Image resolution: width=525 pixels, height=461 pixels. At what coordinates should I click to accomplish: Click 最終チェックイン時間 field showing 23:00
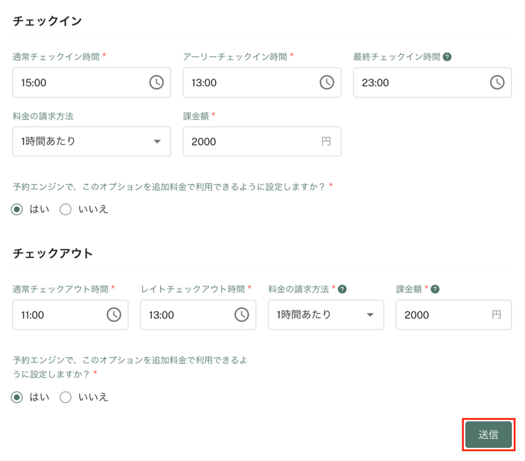click(433, 82)
